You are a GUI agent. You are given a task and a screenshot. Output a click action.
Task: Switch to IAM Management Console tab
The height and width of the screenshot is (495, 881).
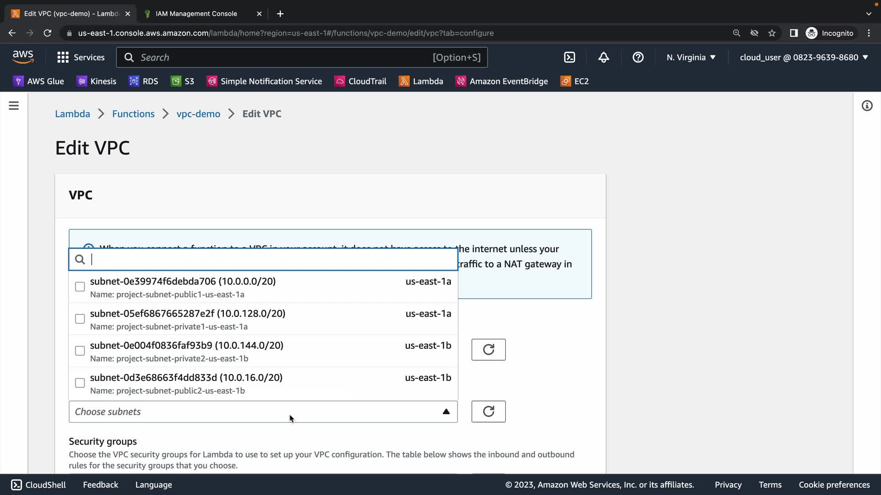coord(196,14)
